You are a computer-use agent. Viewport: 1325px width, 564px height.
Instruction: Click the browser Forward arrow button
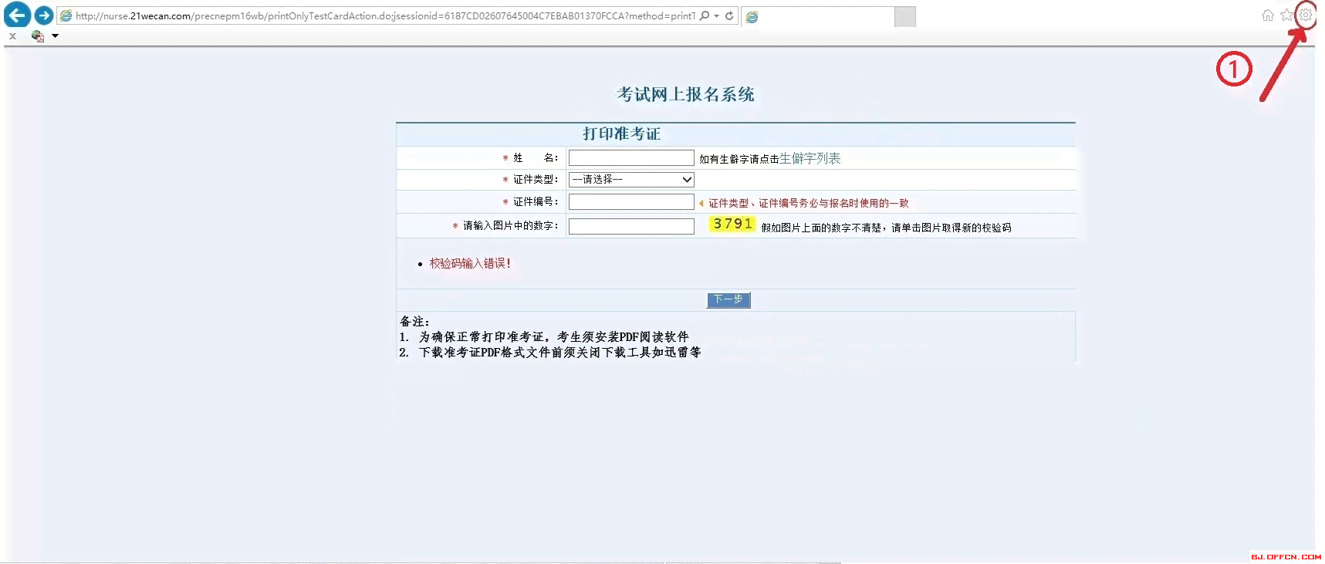[x=44, y=15]
